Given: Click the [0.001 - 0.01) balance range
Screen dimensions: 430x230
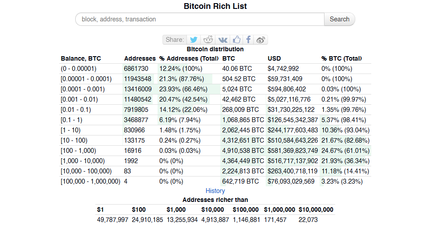Looking at the screenshot, I should click(79, 99).
